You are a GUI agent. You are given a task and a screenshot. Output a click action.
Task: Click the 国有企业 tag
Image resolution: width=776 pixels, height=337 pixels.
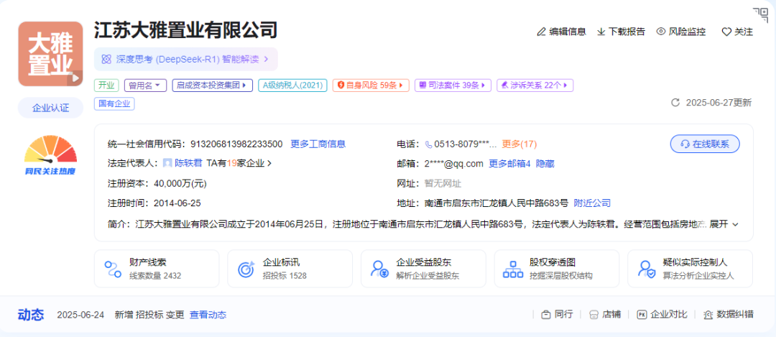[x=114, y=104]
